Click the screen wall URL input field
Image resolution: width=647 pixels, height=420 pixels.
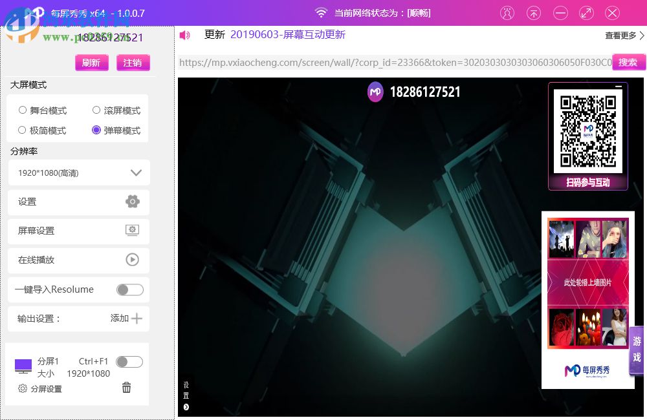click(388, 62)
